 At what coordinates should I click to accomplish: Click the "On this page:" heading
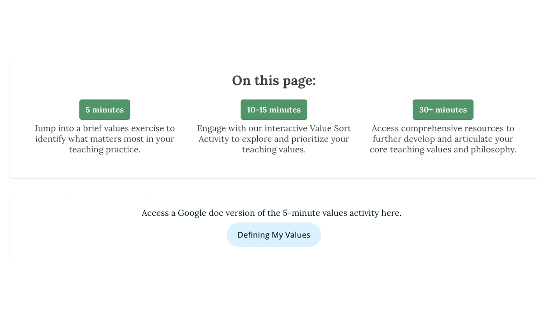(274, 80)
